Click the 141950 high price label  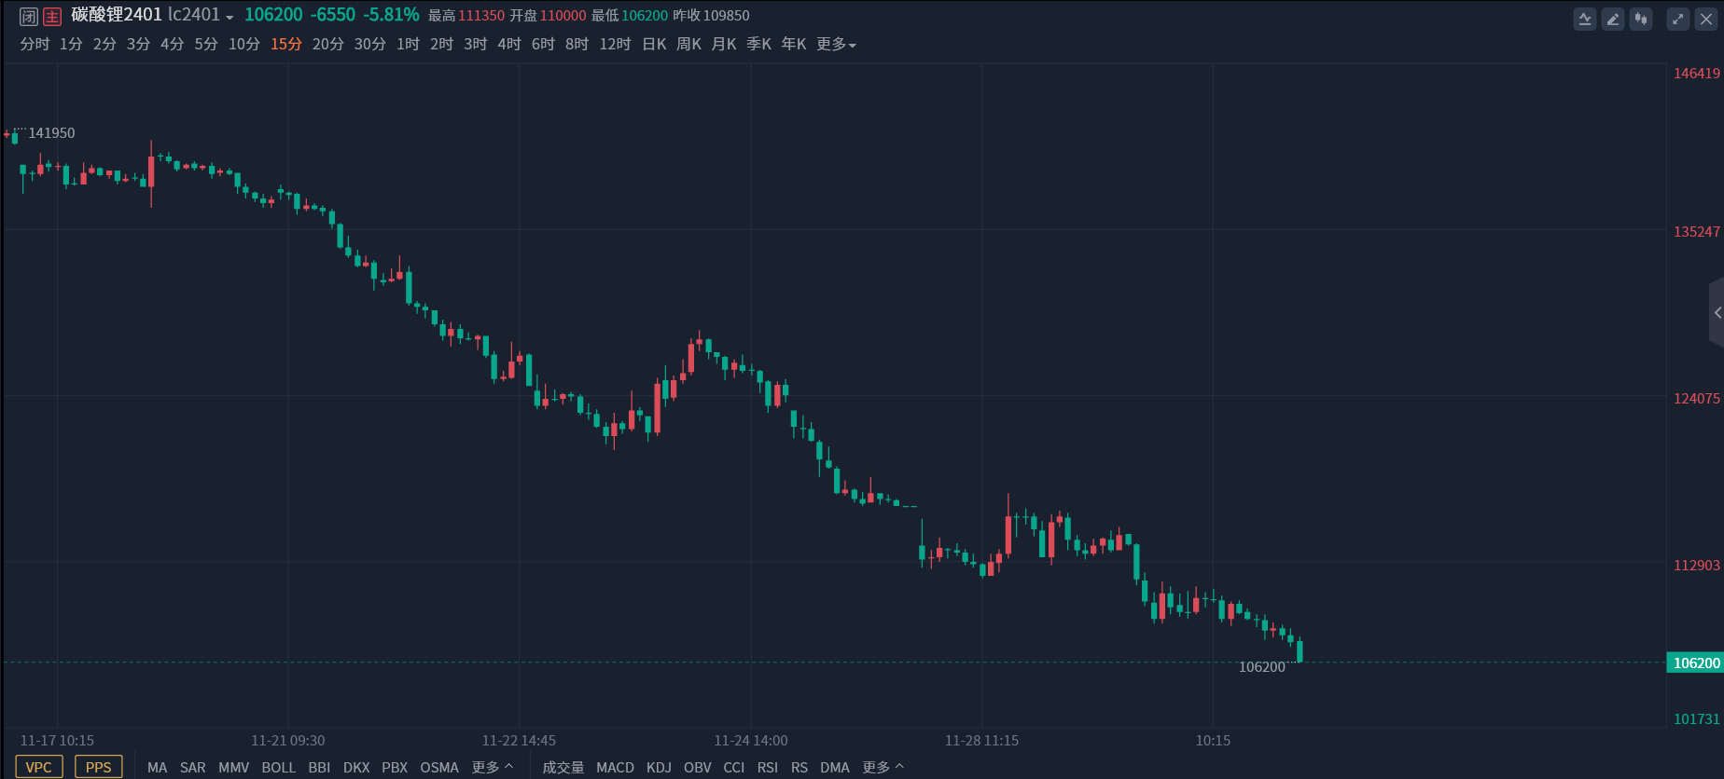(51, 133)
